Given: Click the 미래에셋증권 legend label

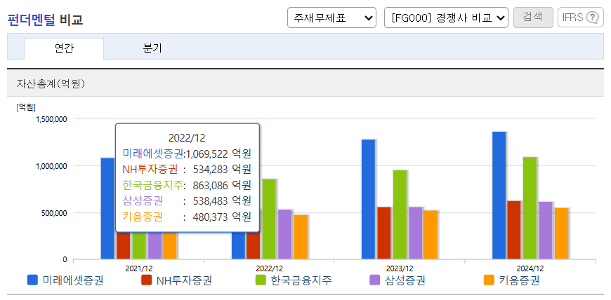Looking at the screenshot, I should point(73,280).
